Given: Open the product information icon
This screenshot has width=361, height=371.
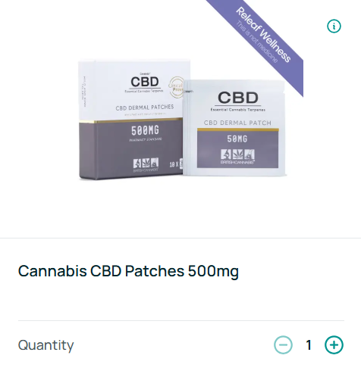Looking at the screenshot, I should (334, 26).
